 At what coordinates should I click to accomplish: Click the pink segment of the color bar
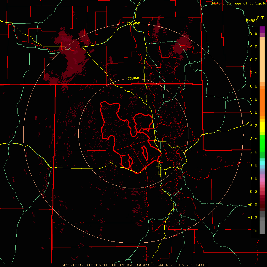pos(262,180)
